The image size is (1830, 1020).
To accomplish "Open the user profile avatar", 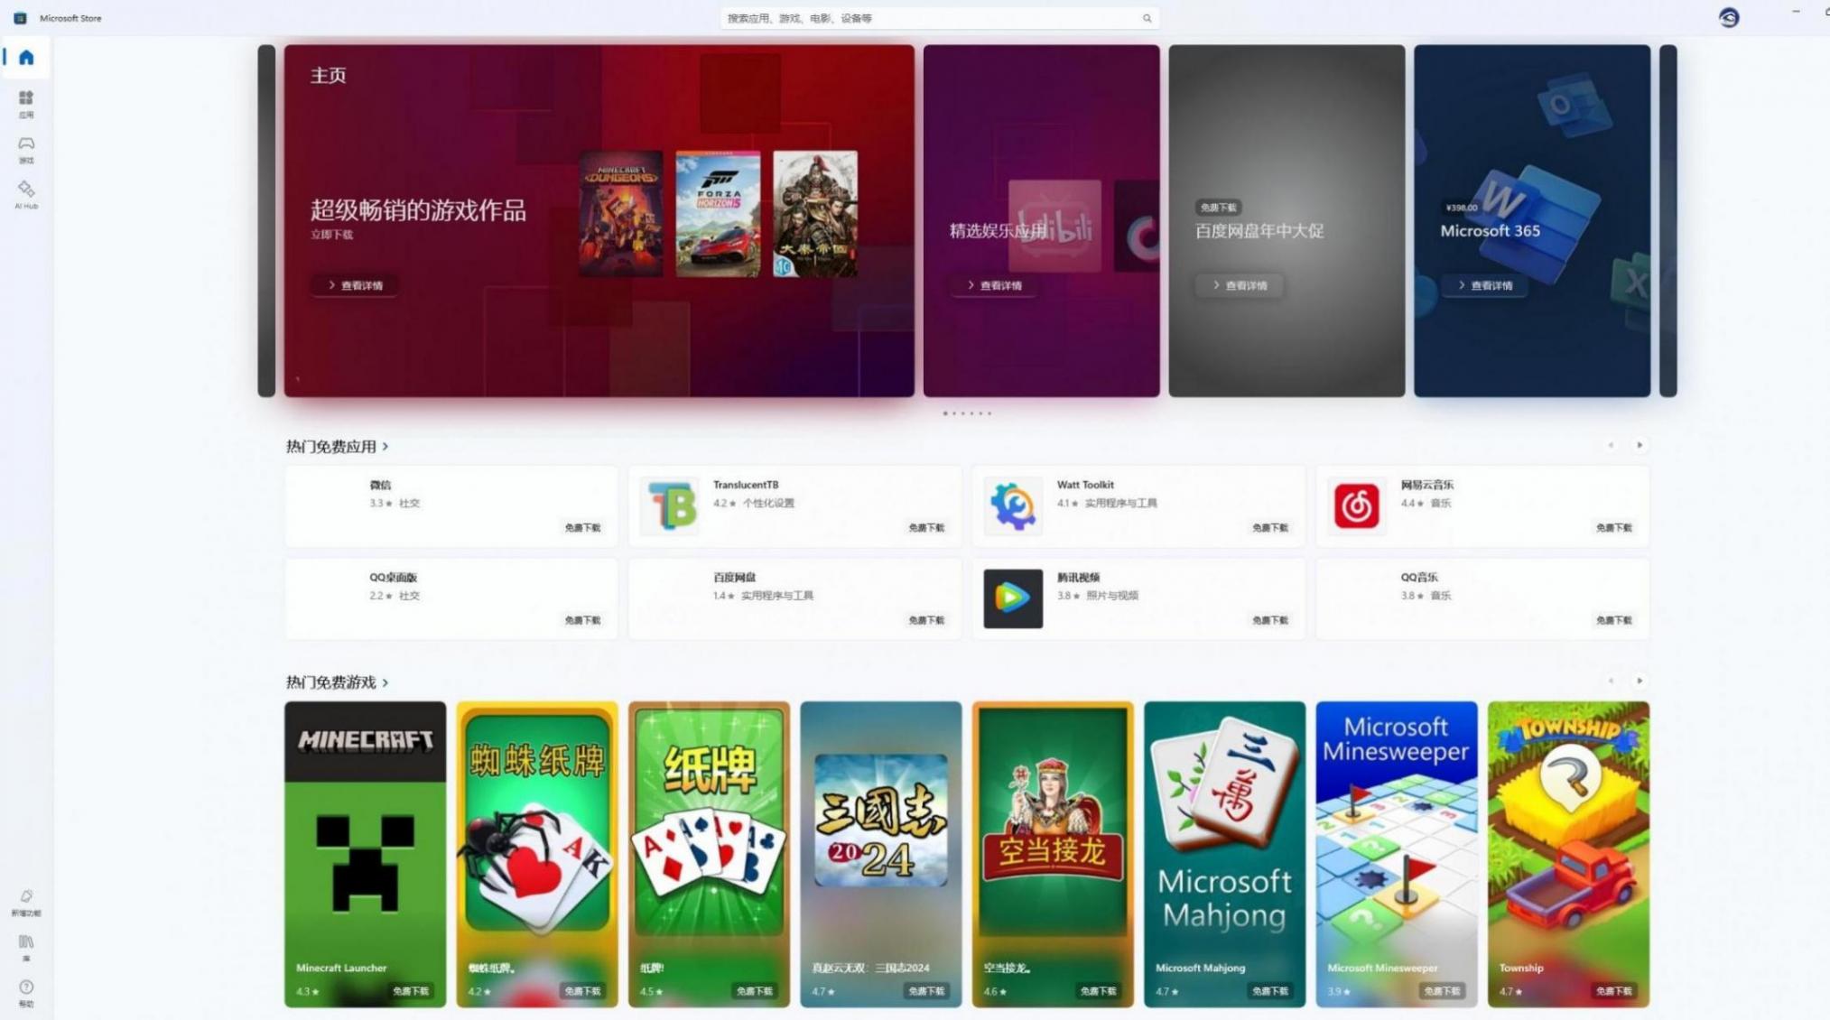I will pyautogui.click(x=1728, y=18).
